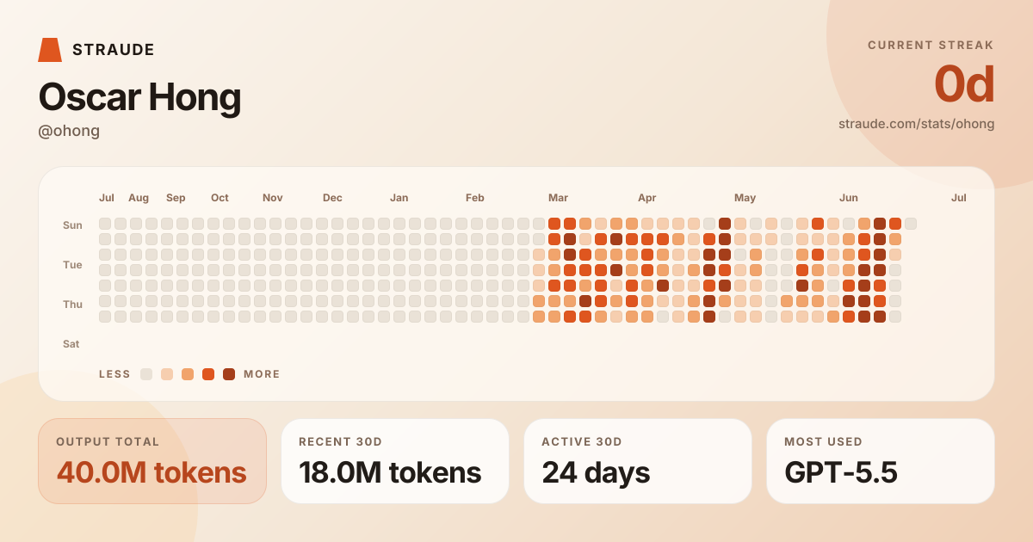The width and height of the screenshot is (1033, 542).
Task: Click the orange Straude logo icon
Action: (50, 50)
